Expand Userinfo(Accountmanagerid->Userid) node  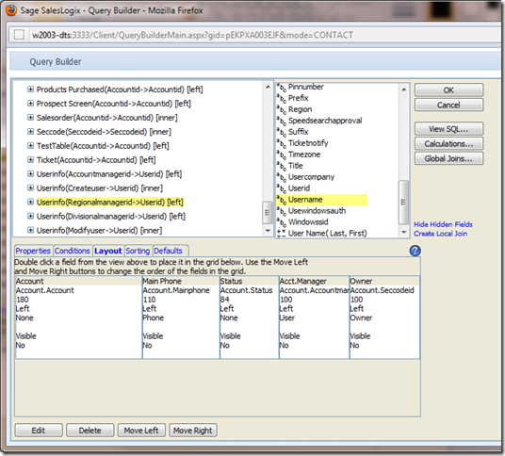[30, 174]
